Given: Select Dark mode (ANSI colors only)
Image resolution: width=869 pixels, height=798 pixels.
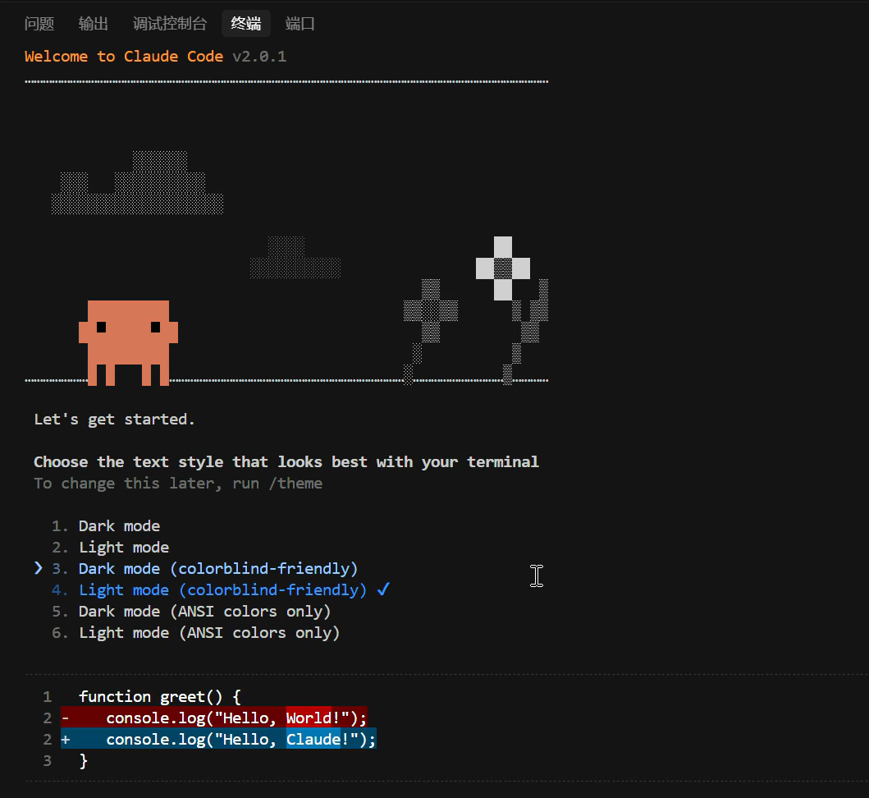Looking at the screenshot, I should (191, 612).
